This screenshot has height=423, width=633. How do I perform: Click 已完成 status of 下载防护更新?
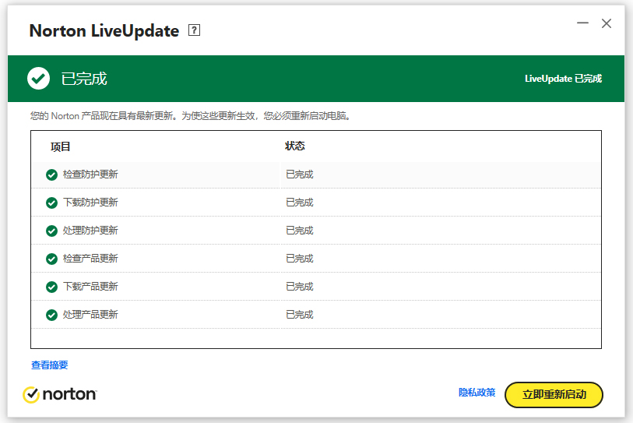coord(300,203)
